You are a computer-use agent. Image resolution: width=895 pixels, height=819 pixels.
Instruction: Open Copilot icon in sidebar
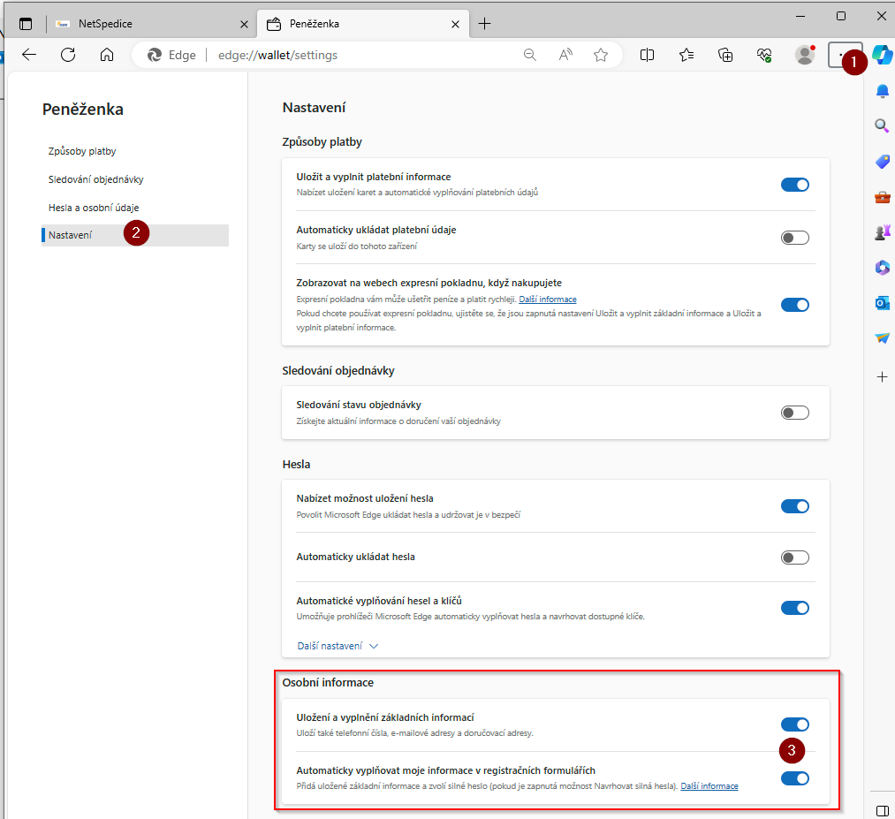(882, 54)
